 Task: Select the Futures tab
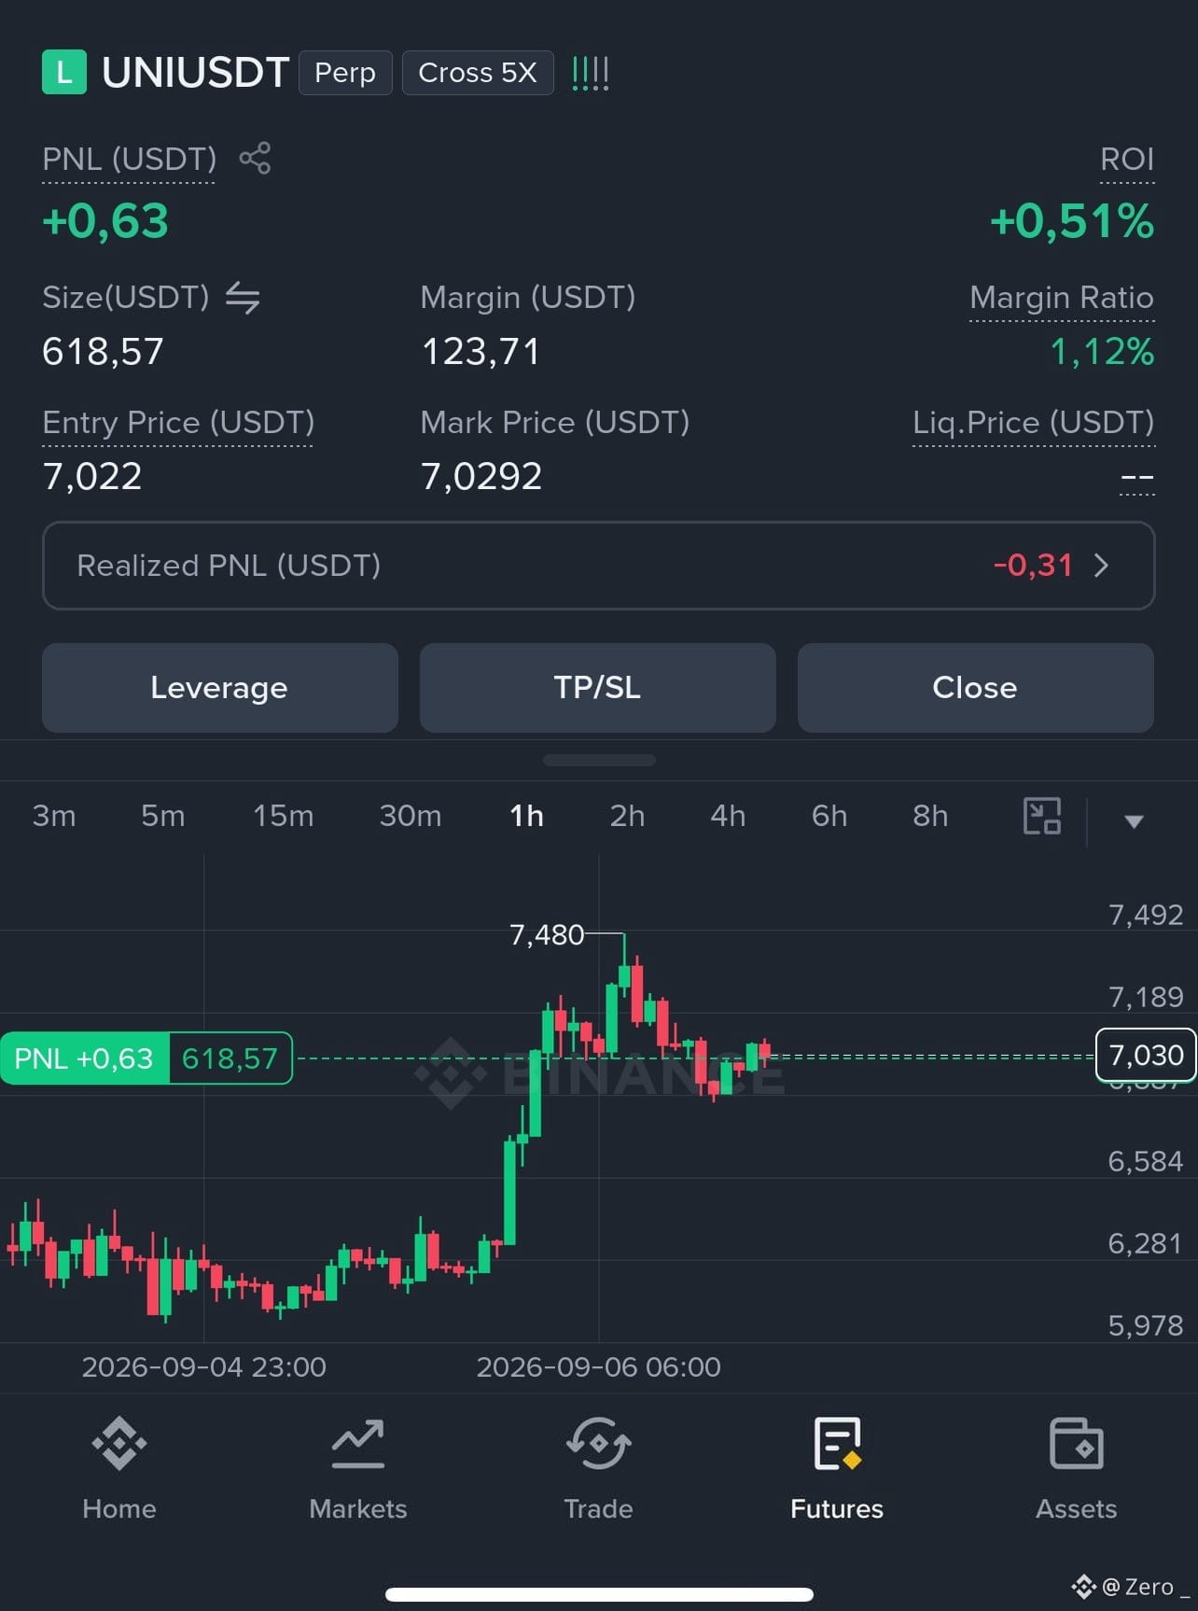[837, 1469]
